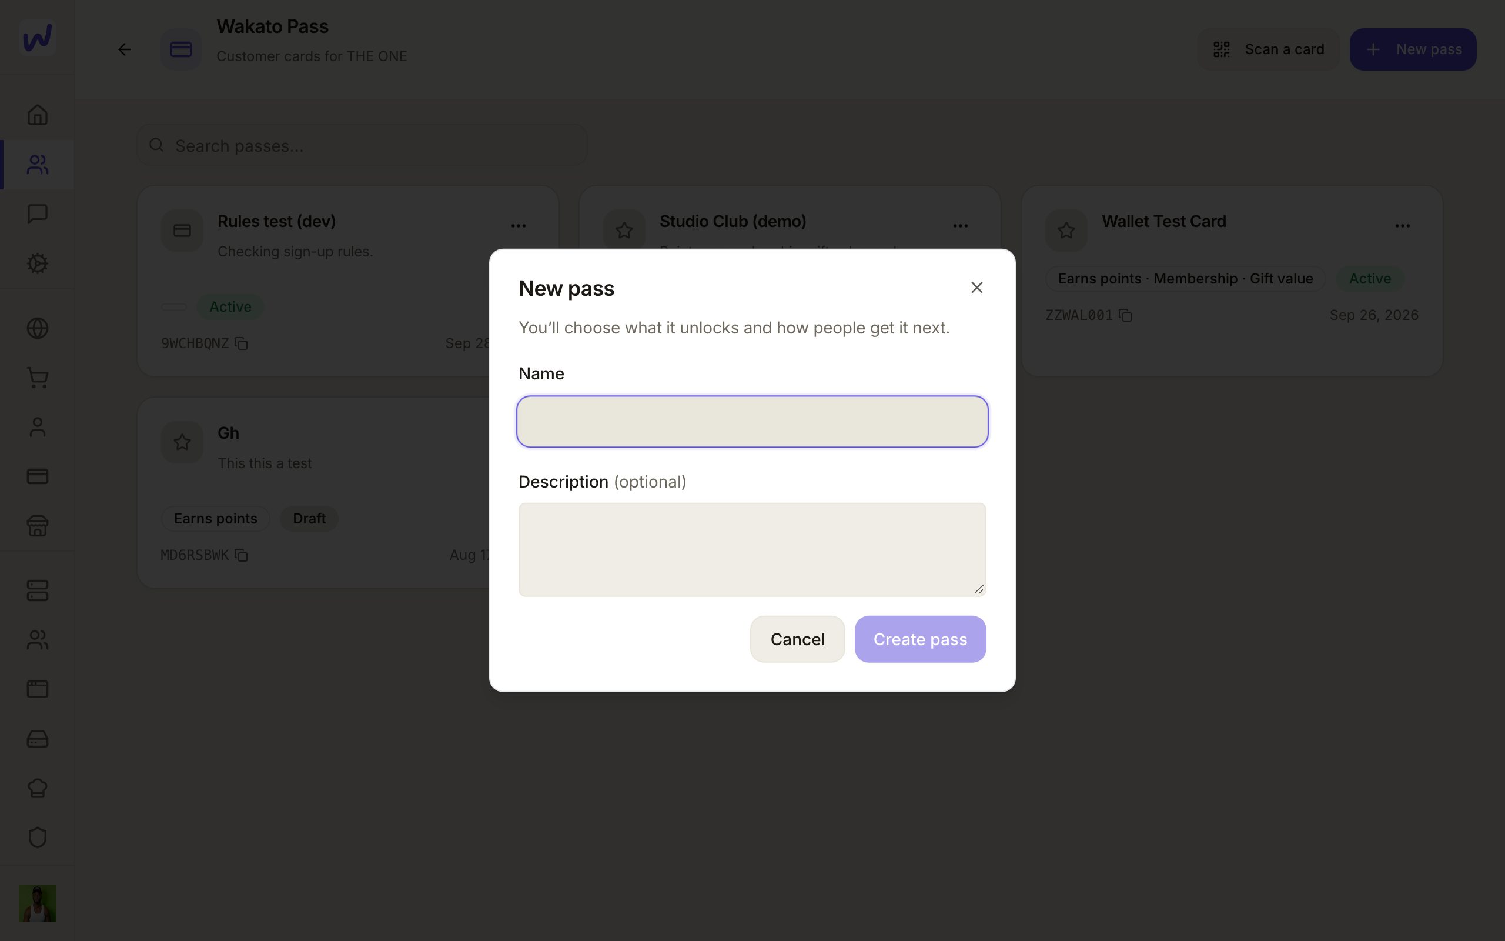Open the shopping cart sidebar icon
This screenshot has height=941, width=1505.
tap(37, 377)
